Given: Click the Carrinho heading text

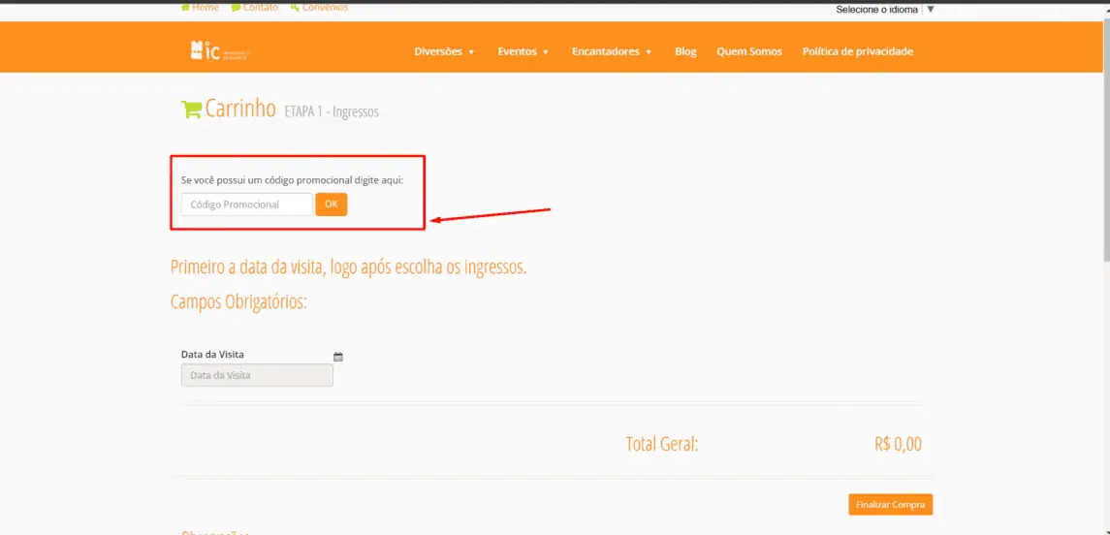Looking at the screenshot, I should click(240, 109).
